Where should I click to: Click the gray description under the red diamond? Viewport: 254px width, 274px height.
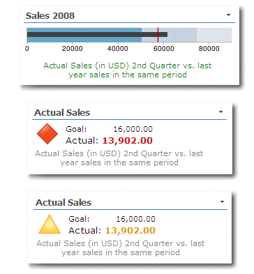[x=119, y=158]
